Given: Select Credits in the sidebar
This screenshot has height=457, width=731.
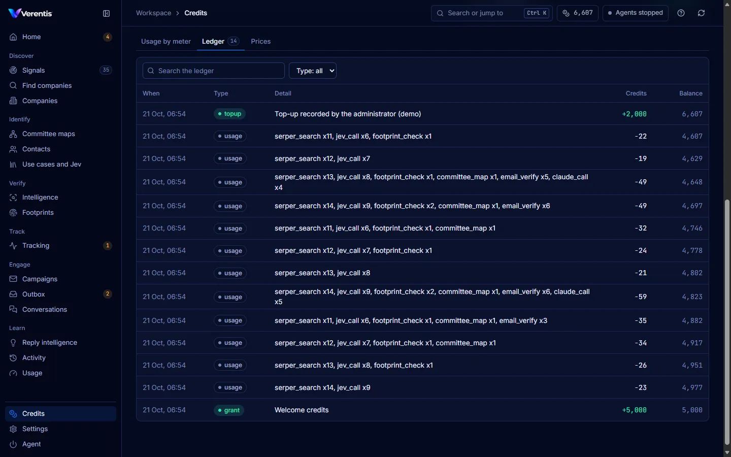Looking at the screenshot, I should [x=60, y=413].
